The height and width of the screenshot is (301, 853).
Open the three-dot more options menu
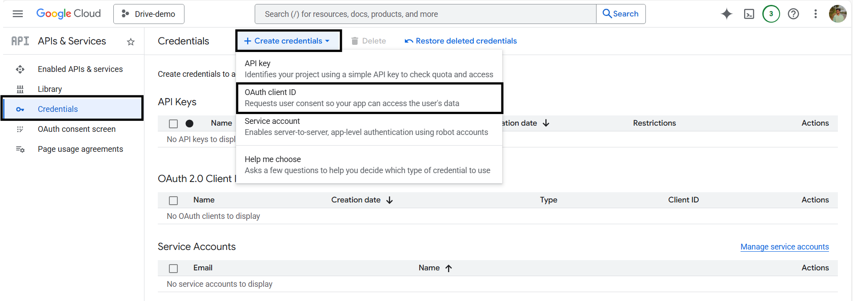pyautogui.click(x=815, y=14)
